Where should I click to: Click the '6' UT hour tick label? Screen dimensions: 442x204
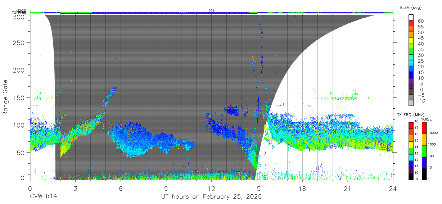(121, 189)
